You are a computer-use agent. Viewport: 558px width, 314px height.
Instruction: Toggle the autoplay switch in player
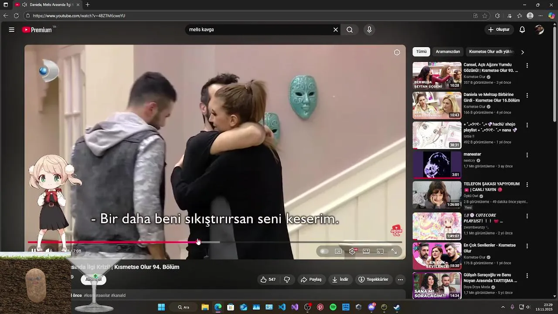[324, 251]
